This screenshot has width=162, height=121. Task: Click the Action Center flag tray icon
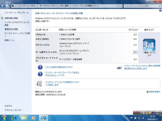[x=131, y=118]
